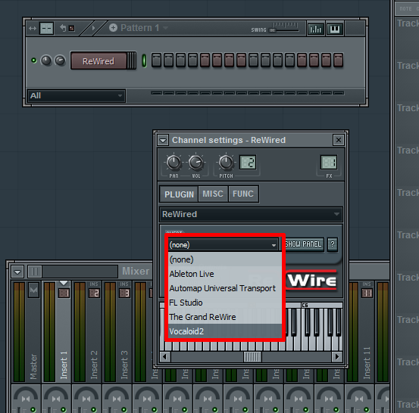Switch to the FUNC tab
Screen dimensions: 419x413
[243, 194]
